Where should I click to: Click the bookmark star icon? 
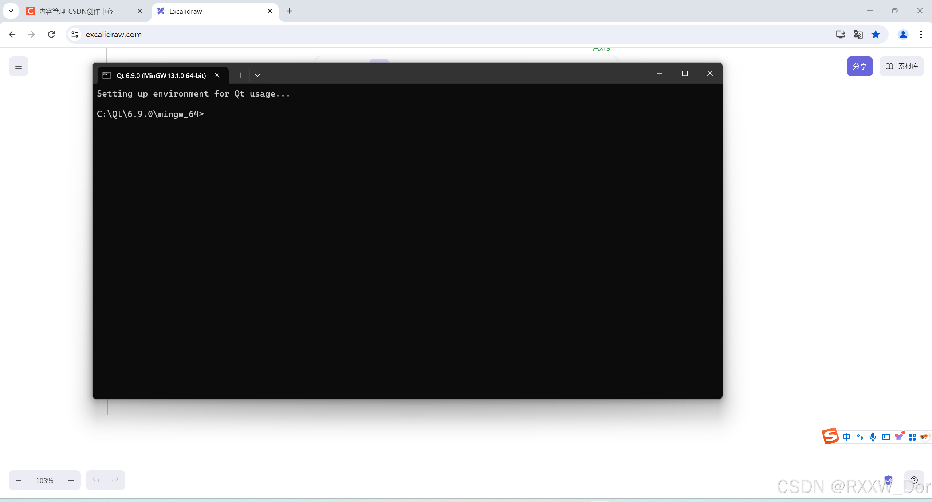(876, 34)
